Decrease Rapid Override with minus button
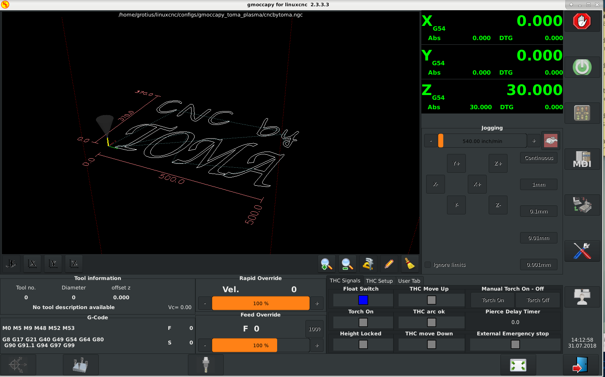Screen dimensions: 605x377 205,304
